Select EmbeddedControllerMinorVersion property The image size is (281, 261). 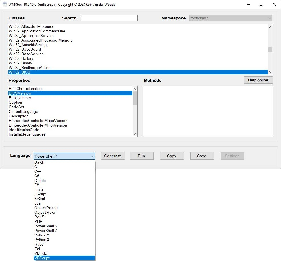(x=70, y=125)
